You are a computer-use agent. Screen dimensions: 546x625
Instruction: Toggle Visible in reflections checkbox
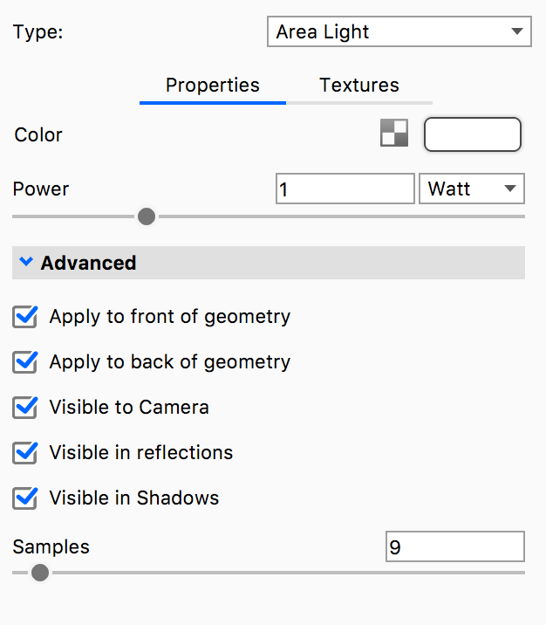pos(25,453)
